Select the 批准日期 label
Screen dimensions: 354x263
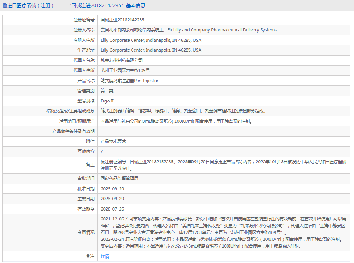[86, 189]
